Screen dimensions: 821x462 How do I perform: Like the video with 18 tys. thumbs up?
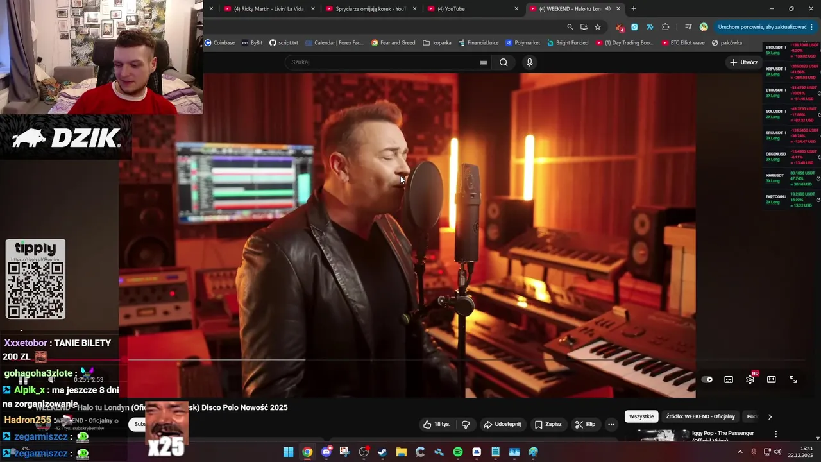tap(437, 424)
